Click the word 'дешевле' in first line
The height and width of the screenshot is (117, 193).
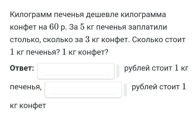[102, 15]
